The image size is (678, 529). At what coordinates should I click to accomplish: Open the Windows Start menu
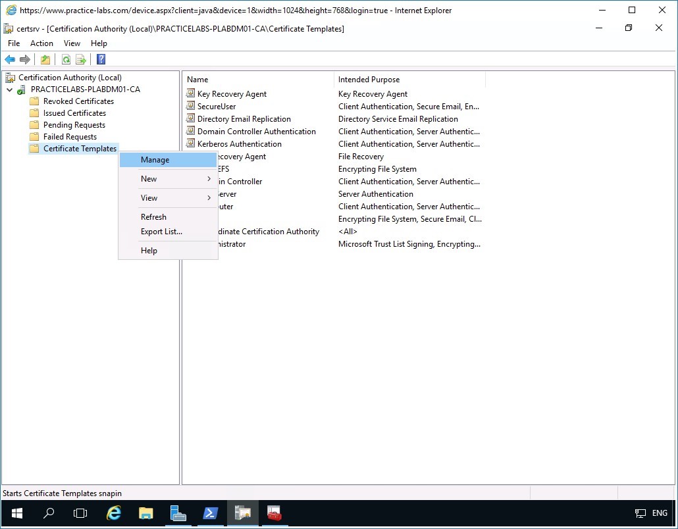point(17,513)
